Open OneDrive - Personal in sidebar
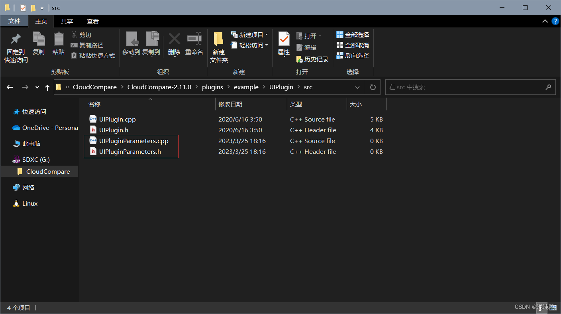The image size is (561, 314). (45, 128)
